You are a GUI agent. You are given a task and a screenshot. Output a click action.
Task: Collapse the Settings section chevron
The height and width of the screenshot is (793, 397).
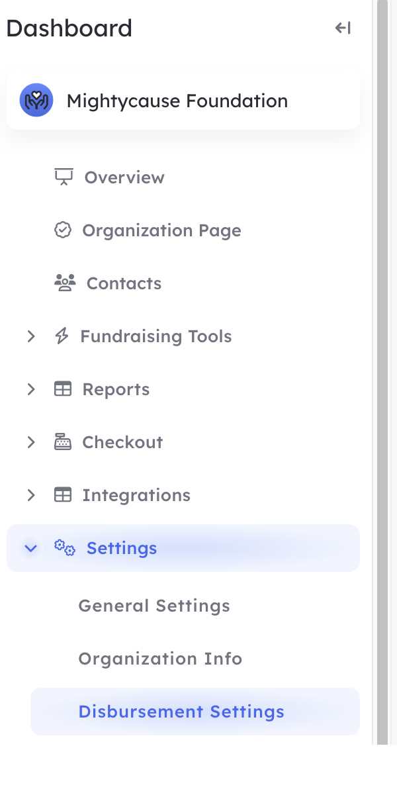[x=31, y=548]
